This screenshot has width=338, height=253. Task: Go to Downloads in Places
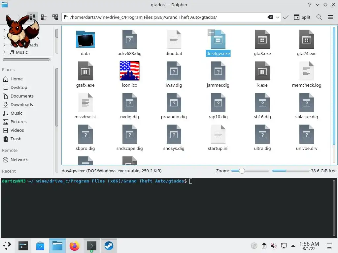pos(18,105)
